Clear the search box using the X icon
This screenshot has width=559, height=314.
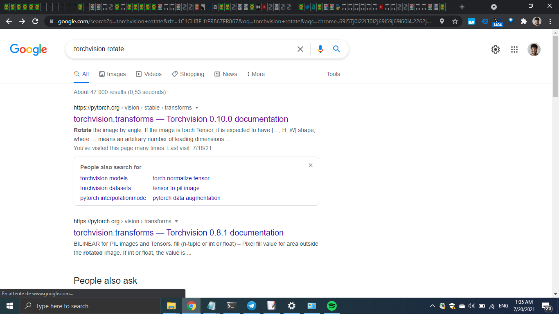[300, 49]
